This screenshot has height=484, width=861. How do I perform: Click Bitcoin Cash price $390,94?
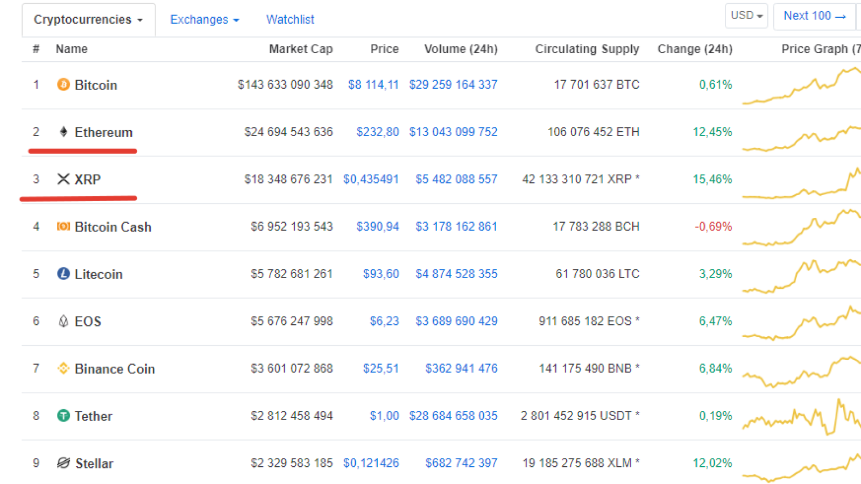click(378, 226)
